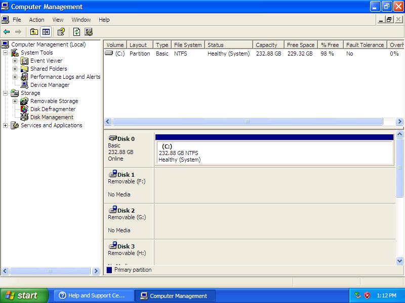Click the Disk 2 removable drive icon
This screenshot has height=303, width=405.
[x=112, y=209]
